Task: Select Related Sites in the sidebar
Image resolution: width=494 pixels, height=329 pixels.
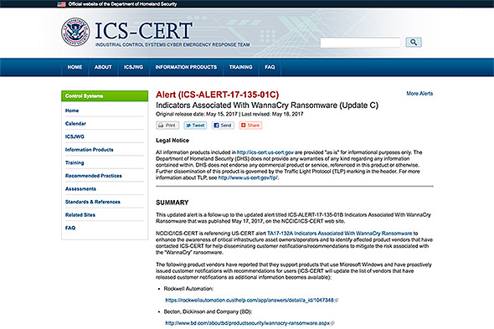Action: coord(80,215)
